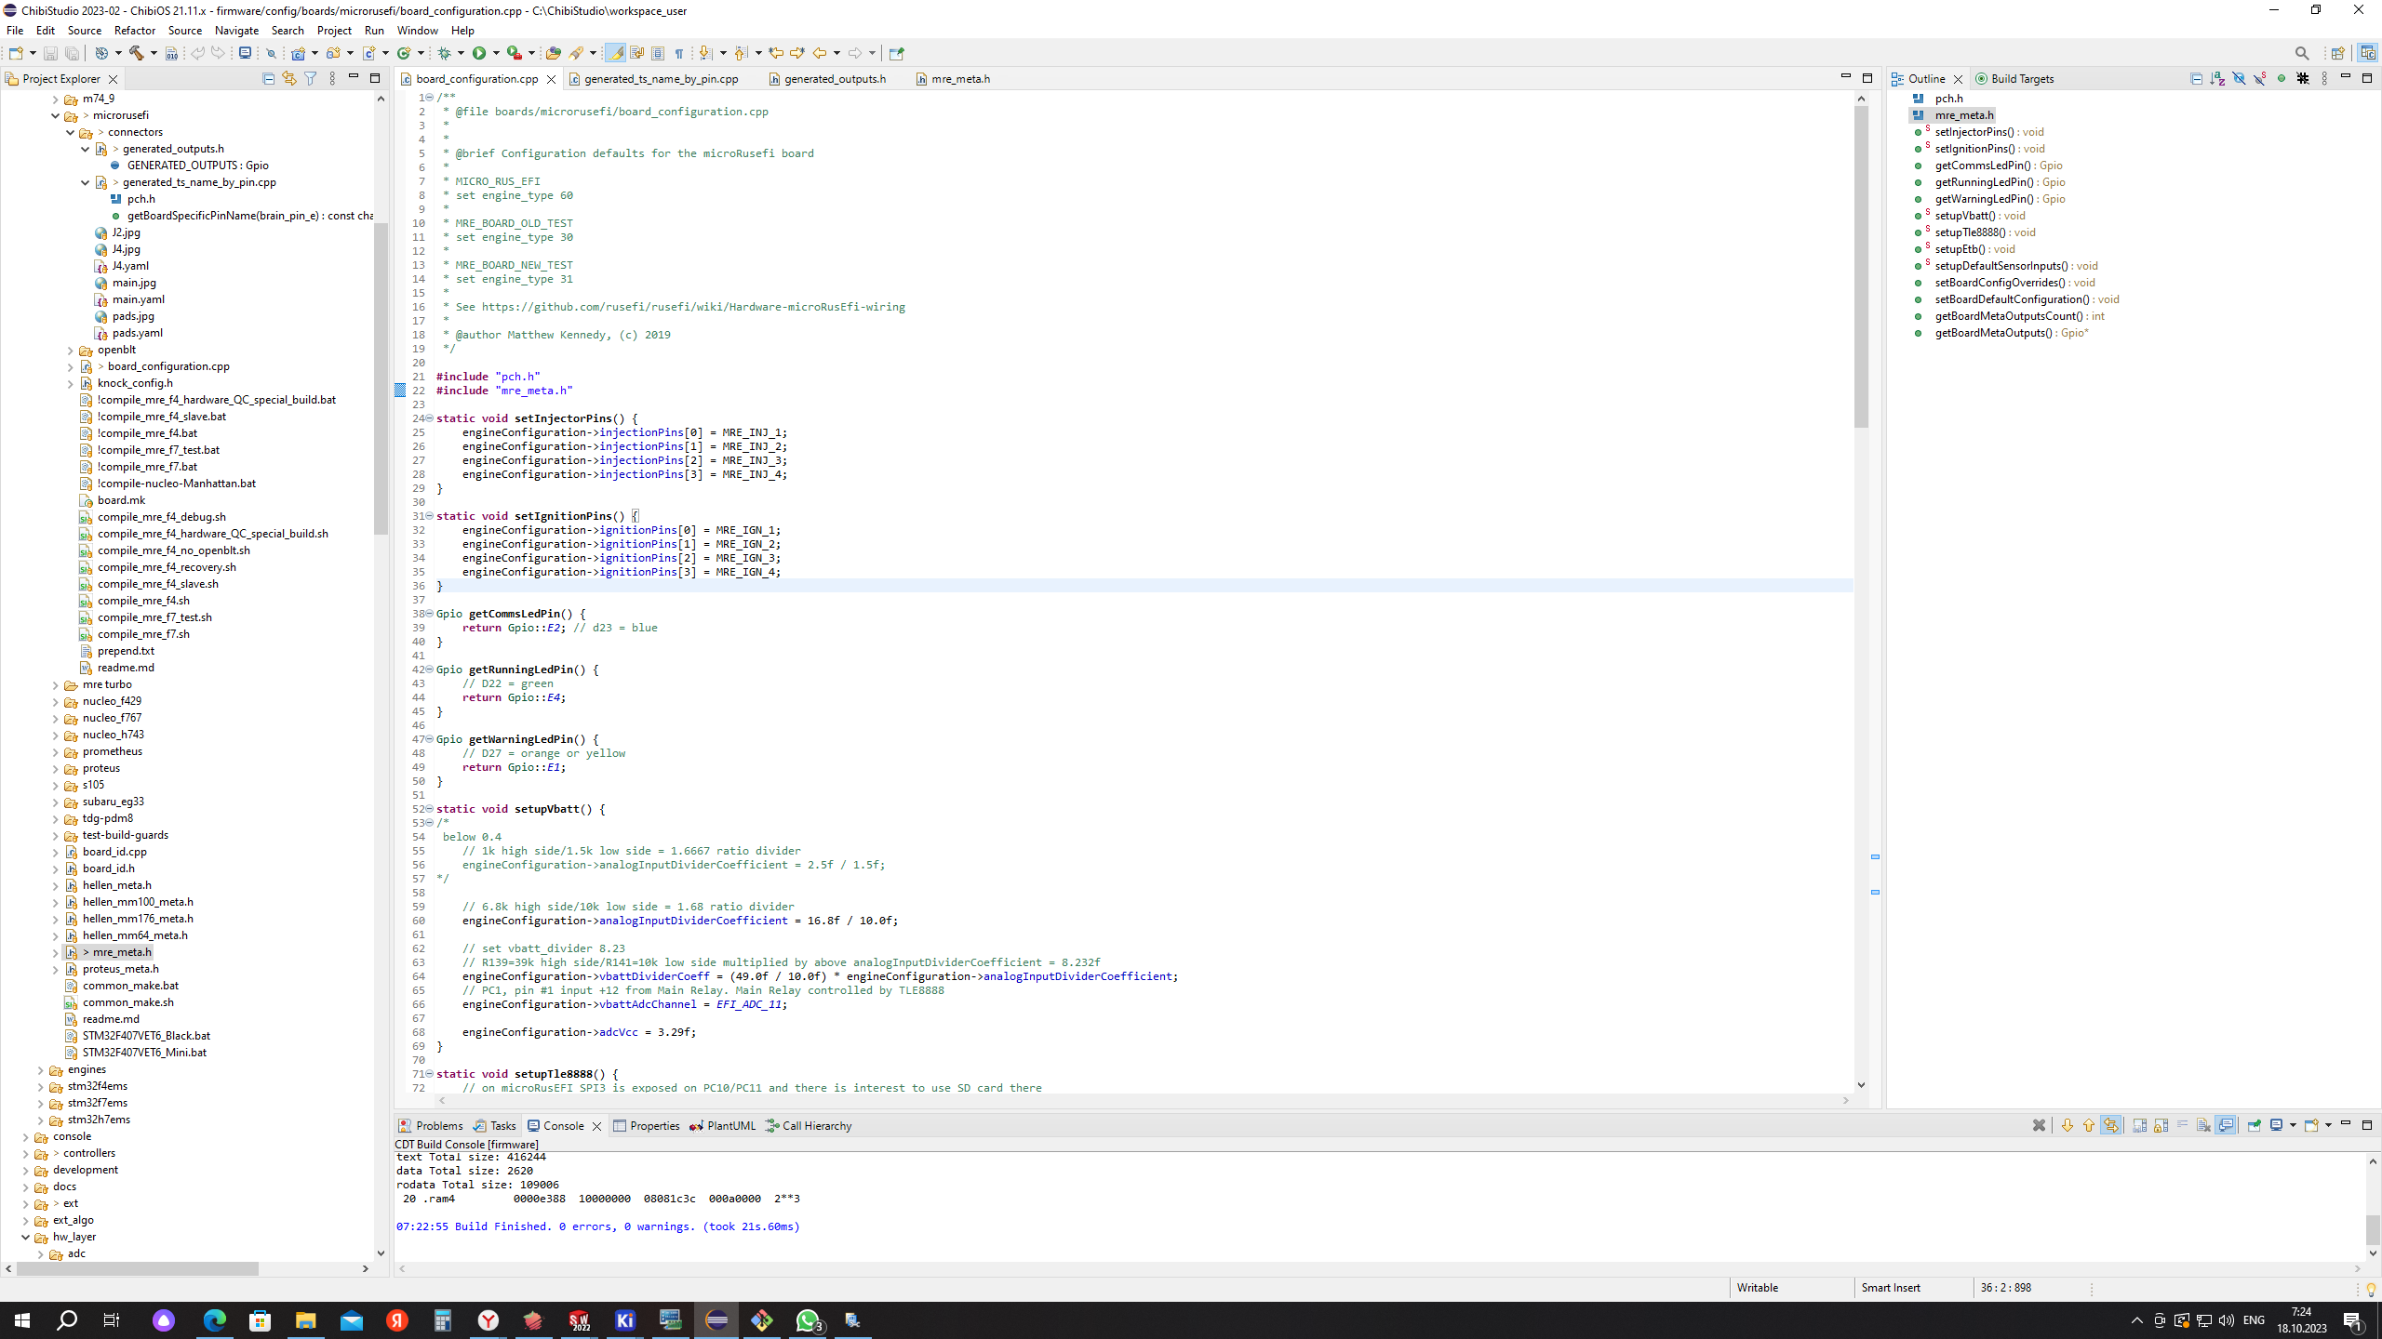The image size is (2382, 1339).
Task: Click the editor vertical scrollbar thumb
Action: pos(1861,267)
